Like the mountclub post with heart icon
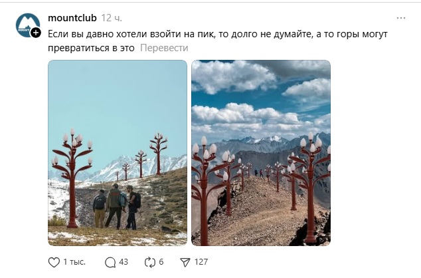 54,262
